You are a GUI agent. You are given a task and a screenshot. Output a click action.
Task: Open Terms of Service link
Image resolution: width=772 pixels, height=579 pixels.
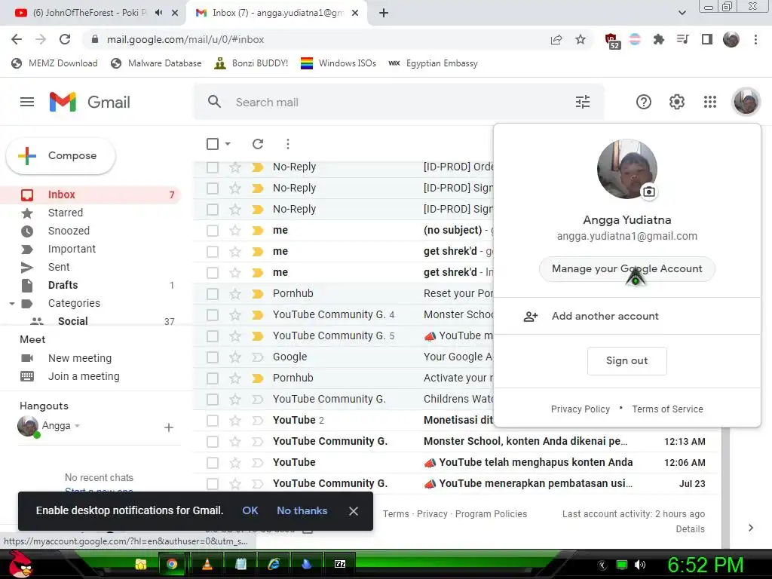coord(667,409)
